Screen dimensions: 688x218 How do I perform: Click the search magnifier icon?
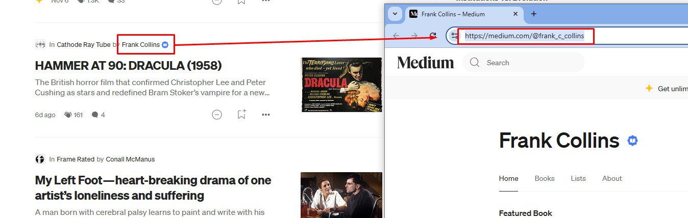point(475,63)
